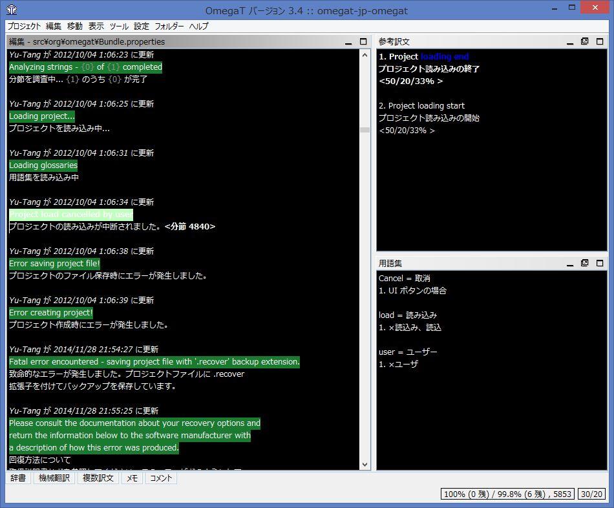Viewport: 614px width, 508px height.
Task: Undock the 用語集 glossary pane
Action: tap(585, 264)
